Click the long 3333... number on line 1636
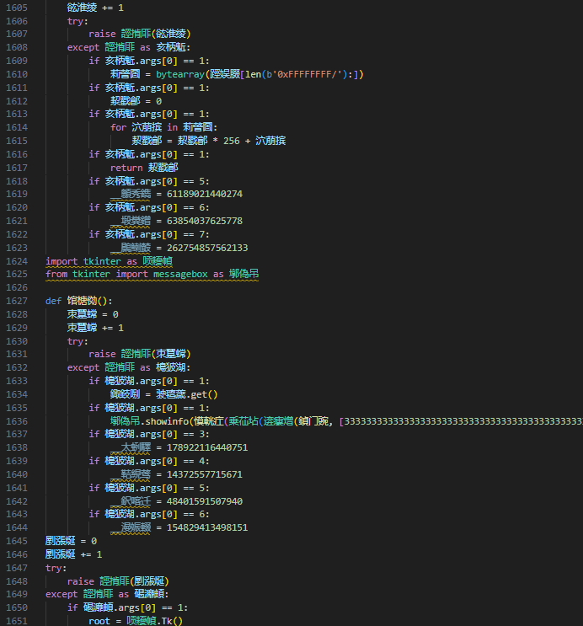Image resolution: width=583 pixels, height=626 pixels. (x=463, y=421)
